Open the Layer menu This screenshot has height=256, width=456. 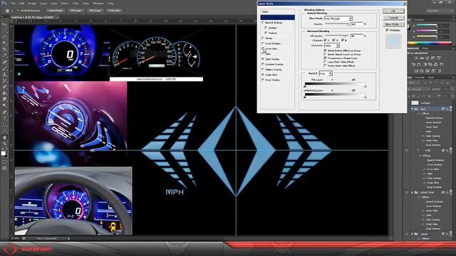point(43,3)
